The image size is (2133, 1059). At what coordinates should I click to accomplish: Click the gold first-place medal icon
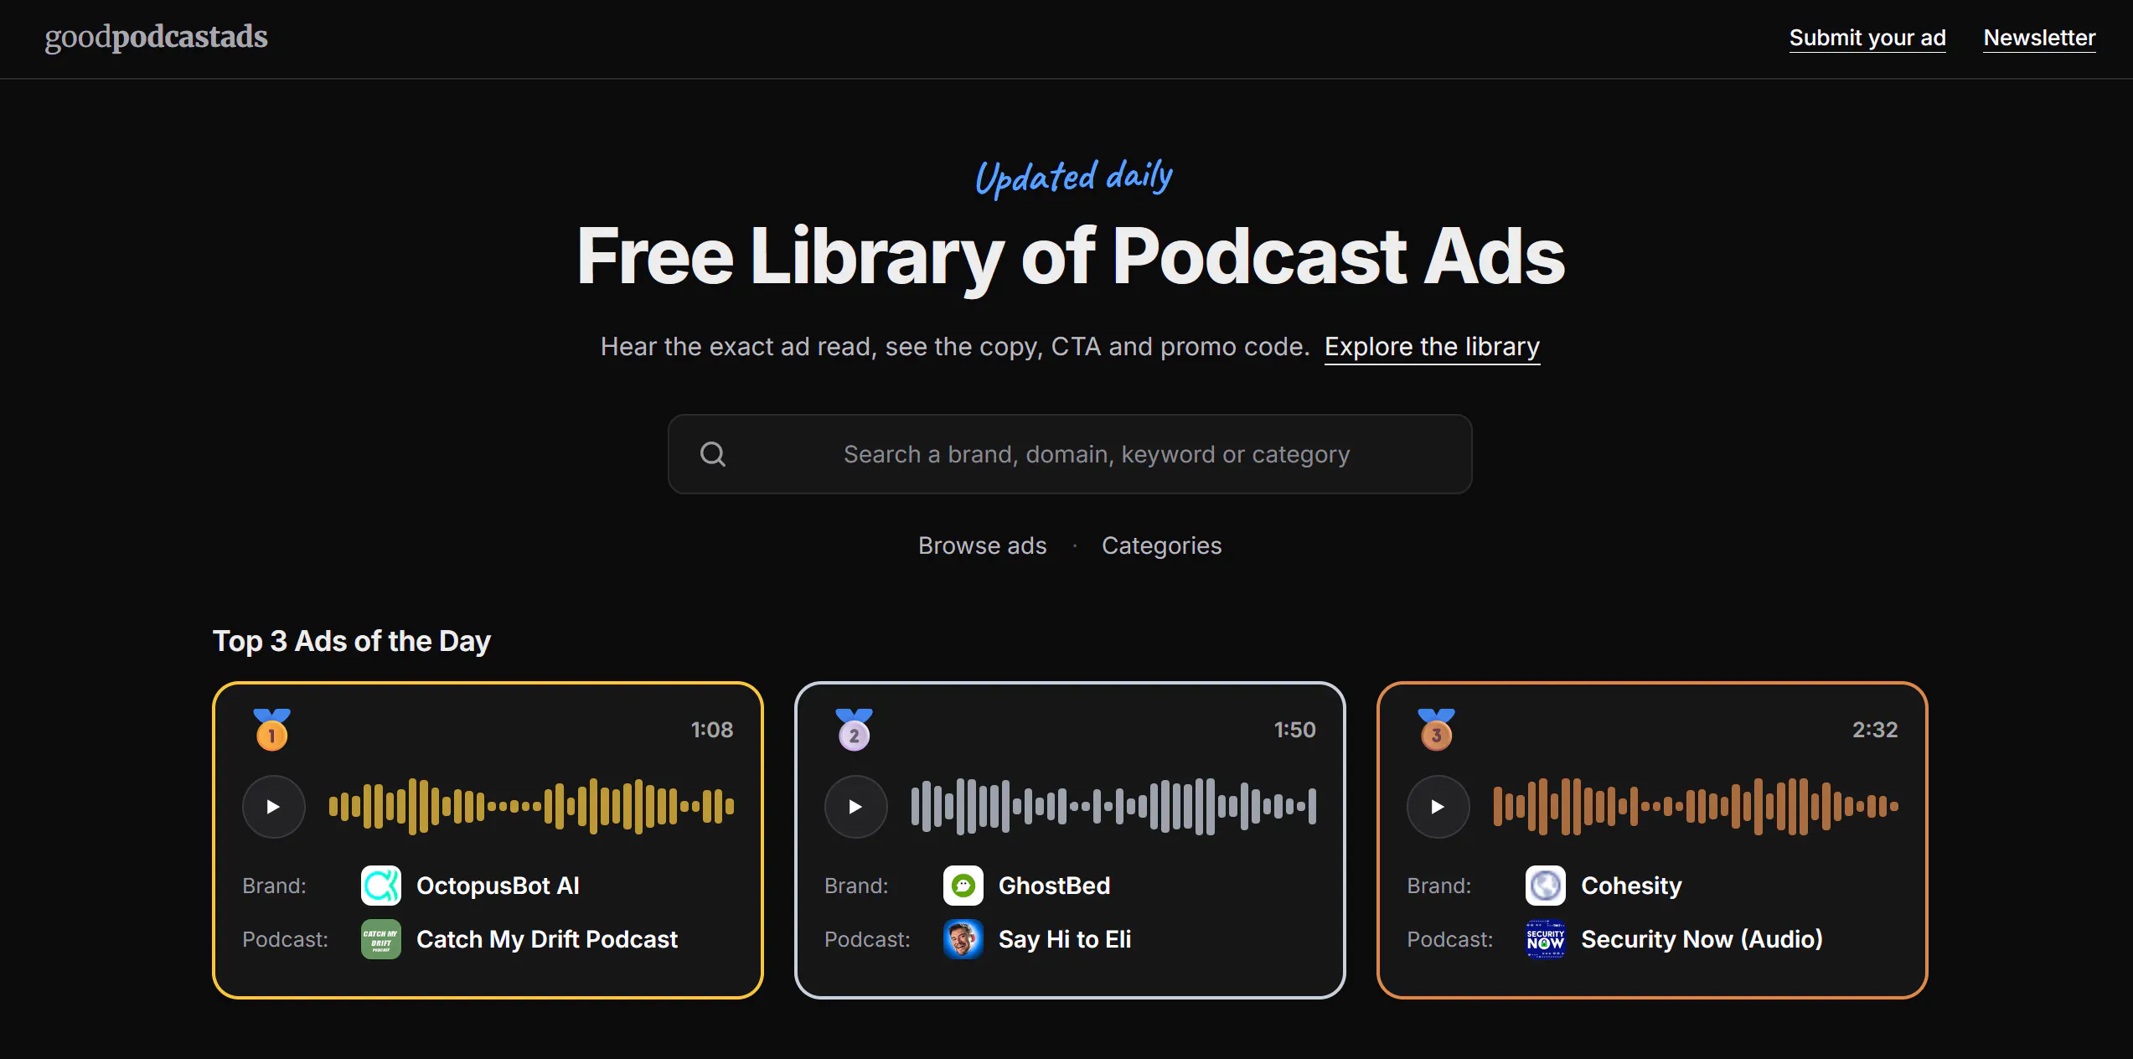point(271,730)
